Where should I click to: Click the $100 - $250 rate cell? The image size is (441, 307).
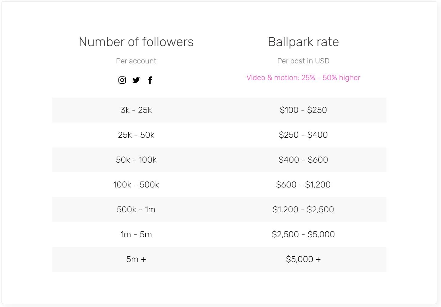coord(303,110)
